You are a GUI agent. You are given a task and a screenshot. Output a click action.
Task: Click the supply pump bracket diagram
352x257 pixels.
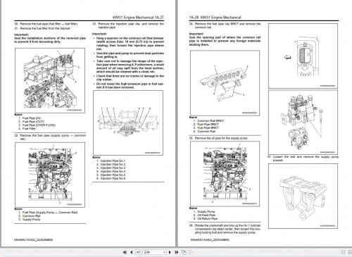click(303, 196)
